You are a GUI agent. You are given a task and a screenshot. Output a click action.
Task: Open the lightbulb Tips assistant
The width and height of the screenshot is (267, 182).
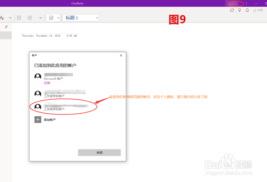(239, 10)
